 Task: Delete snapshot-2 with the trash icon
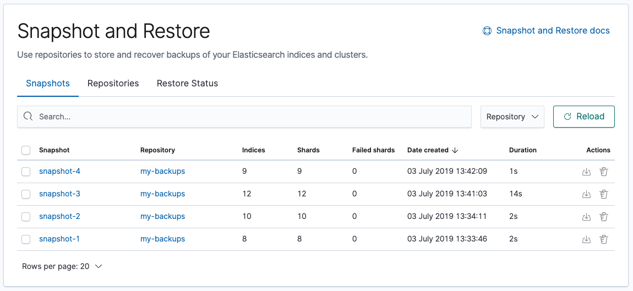603,217
